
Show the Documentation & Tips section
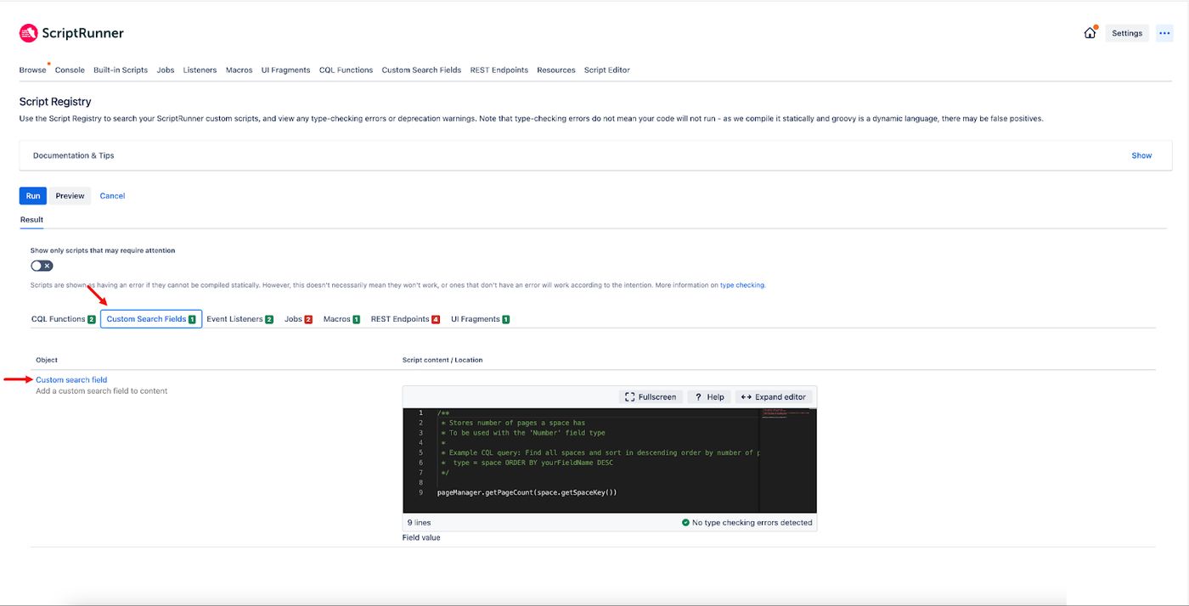point(1141,155)
